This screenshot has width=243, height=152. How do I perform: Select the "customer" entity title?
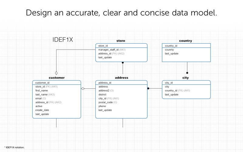(x=57, y=78)
